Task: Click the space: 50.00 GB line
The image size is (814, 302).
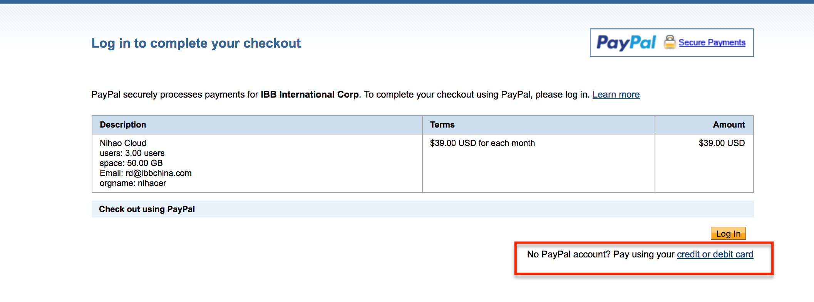Action: coord(131,163)
